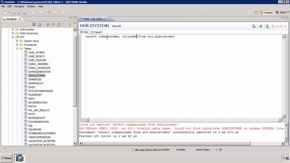Click the choose connection icon in editor header

point(254,26)
